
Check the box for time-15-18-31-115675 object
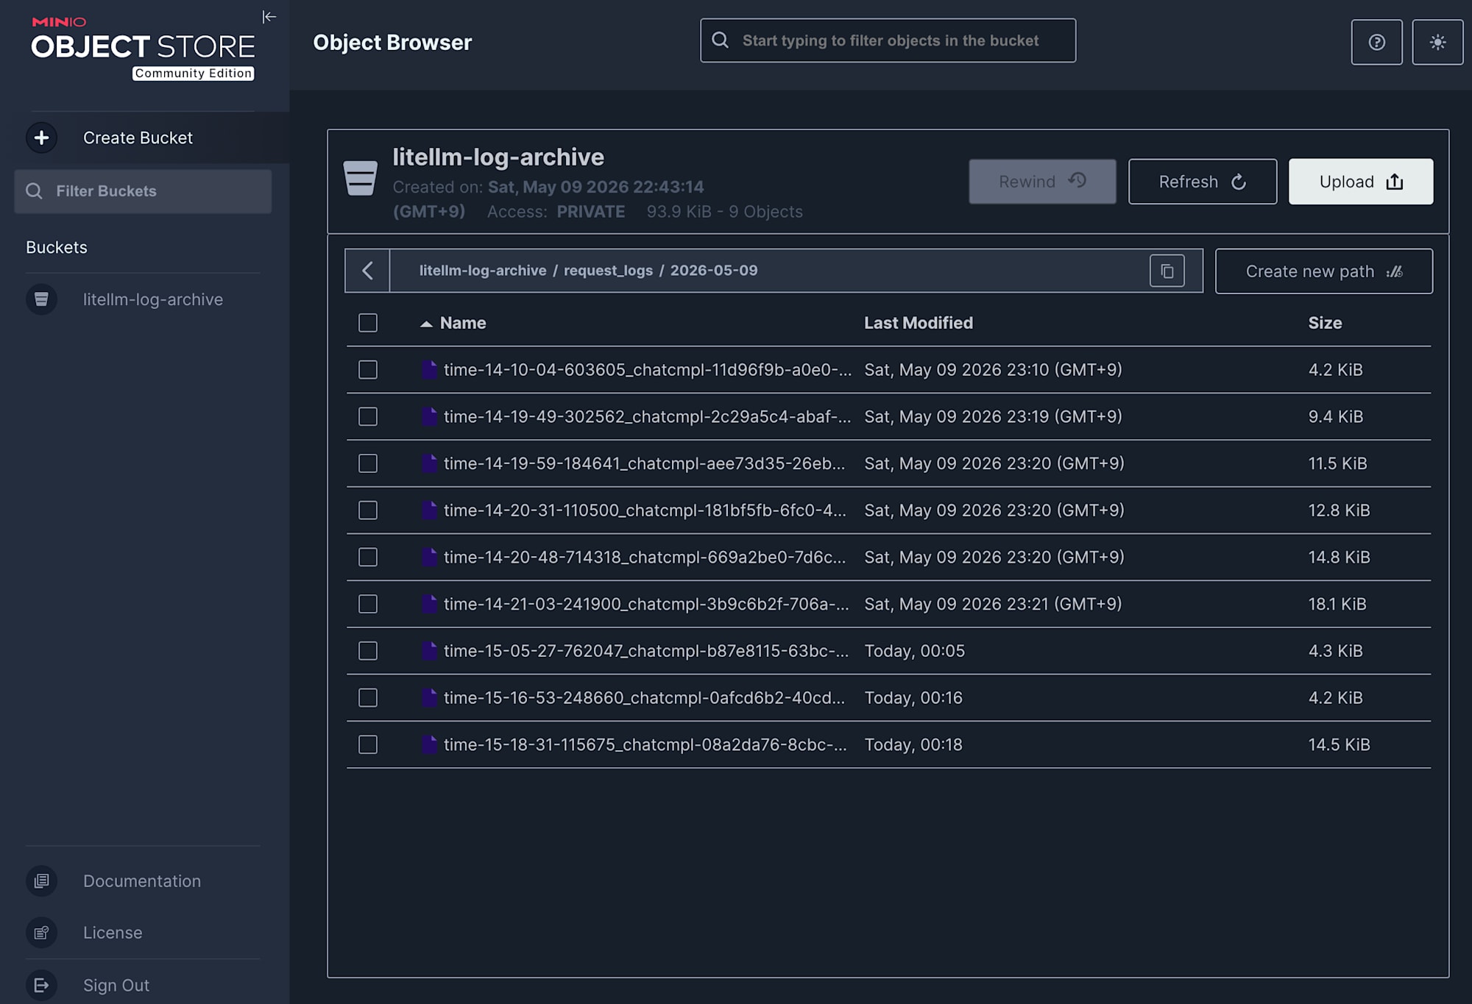point(368,744)
